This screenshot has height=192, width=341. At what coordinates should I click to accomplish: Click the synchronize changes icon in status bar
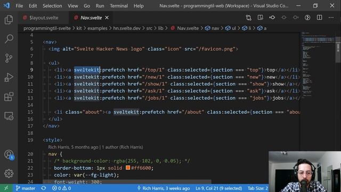pyautogui.click(x=44, y=188)
